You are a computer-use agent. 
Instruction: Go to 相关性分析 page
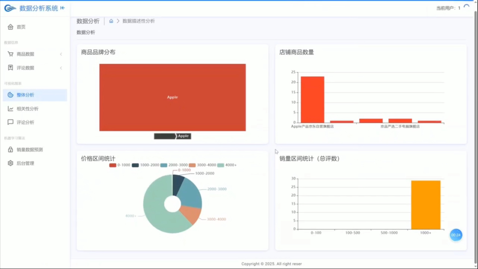tap(35, 109)
